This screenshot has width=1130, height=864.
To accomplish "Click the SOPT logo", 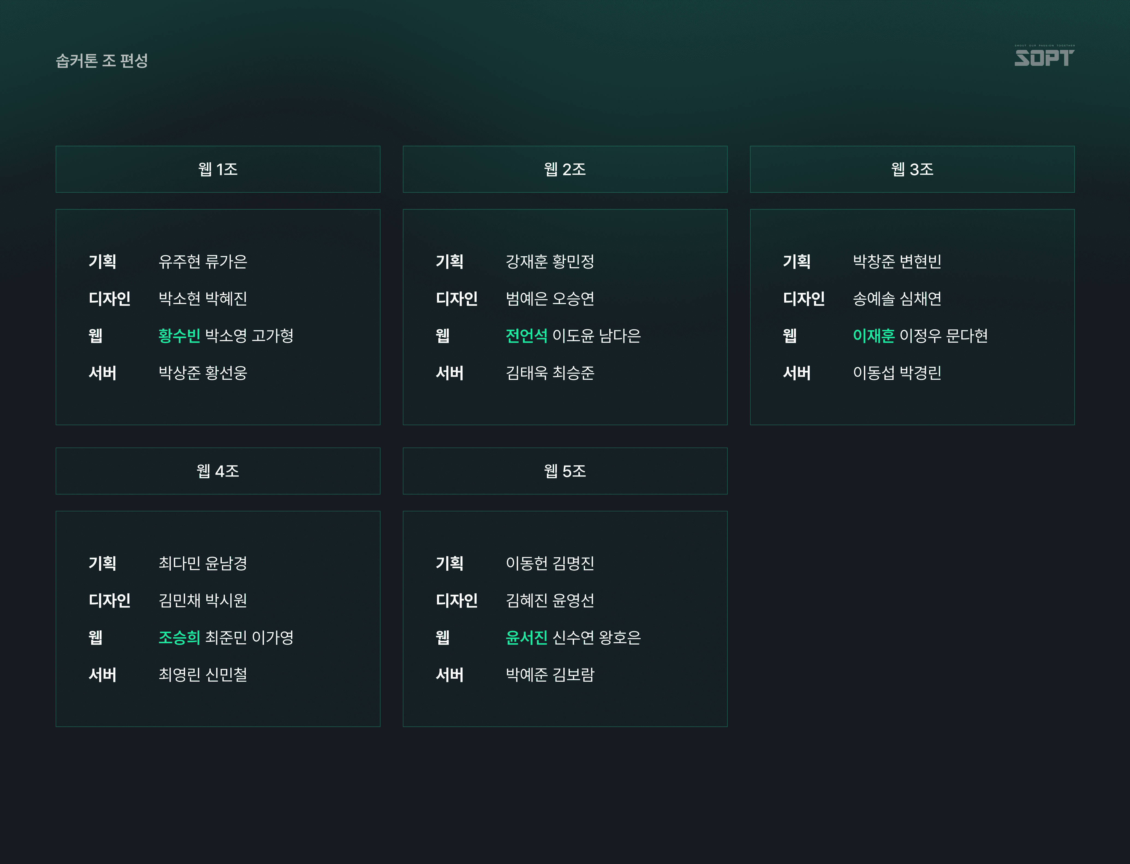I will click(x=1043, y=56).
